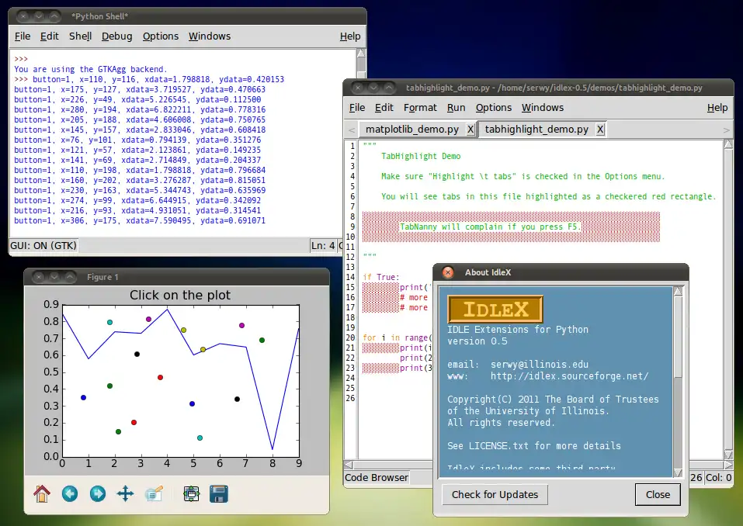Close the tabhighlight_demo.py tab with its X
Image resolution: width=743 pixels, height=526 pixels.
point(600,130)
